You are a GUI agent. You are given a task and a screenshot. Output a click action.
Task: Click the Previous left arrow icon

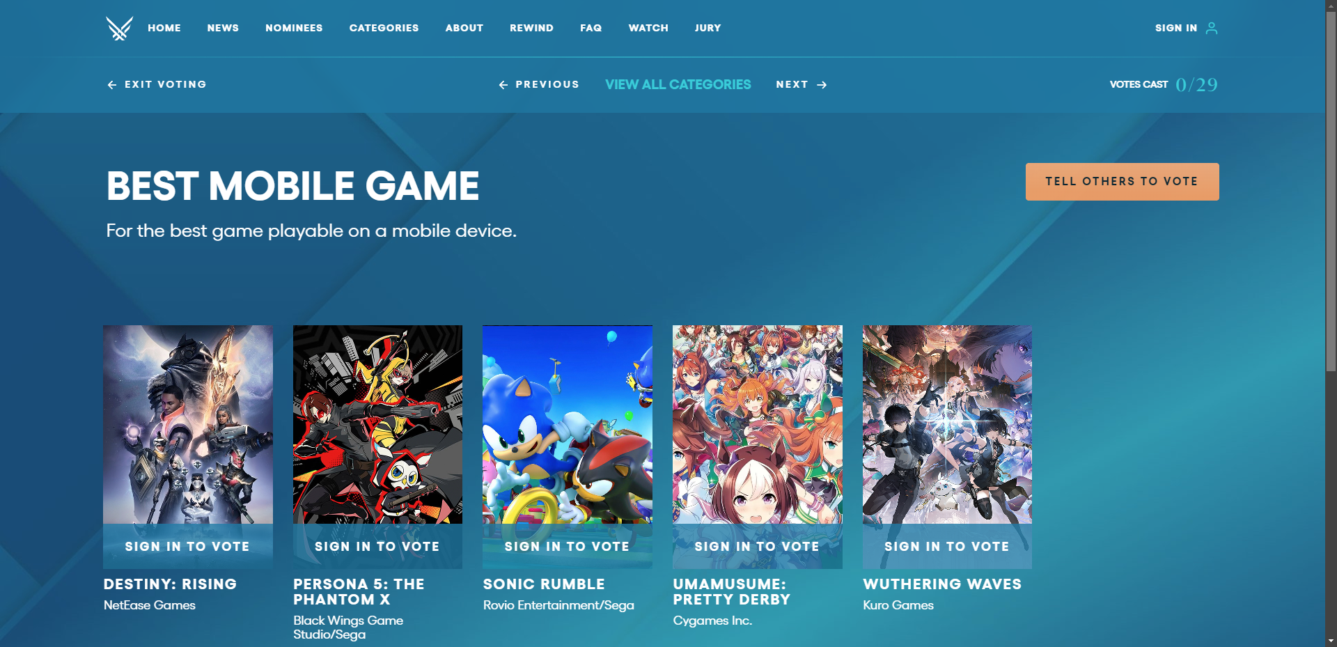(x=503, y=84)
